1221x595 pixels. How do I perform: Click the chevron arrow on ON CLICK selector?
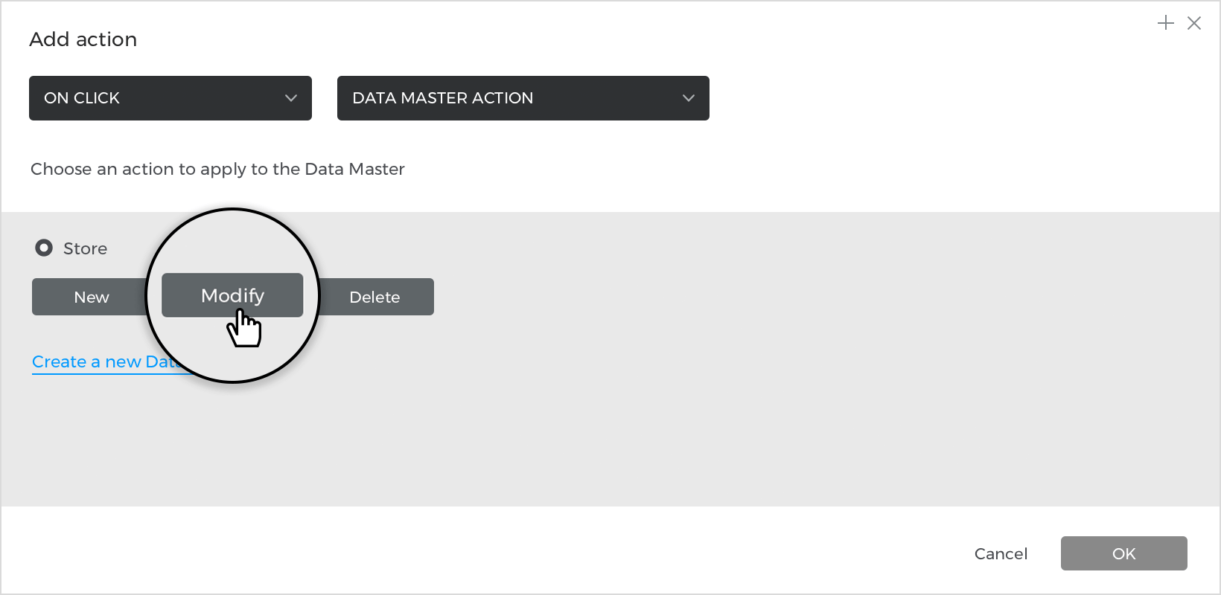point(291,98)
